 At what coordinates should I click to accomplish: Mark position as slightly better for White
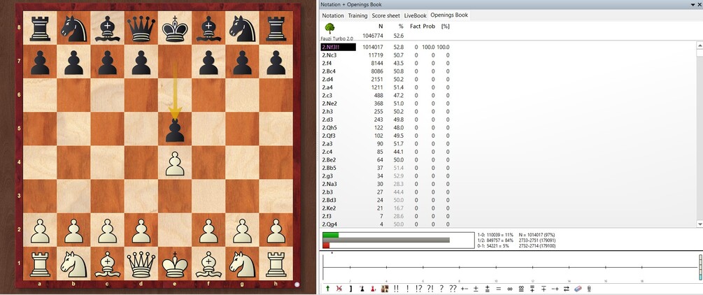pyautogui.click(x=488, y=289)
